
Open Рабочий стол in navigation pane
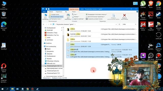click(51, 63)
